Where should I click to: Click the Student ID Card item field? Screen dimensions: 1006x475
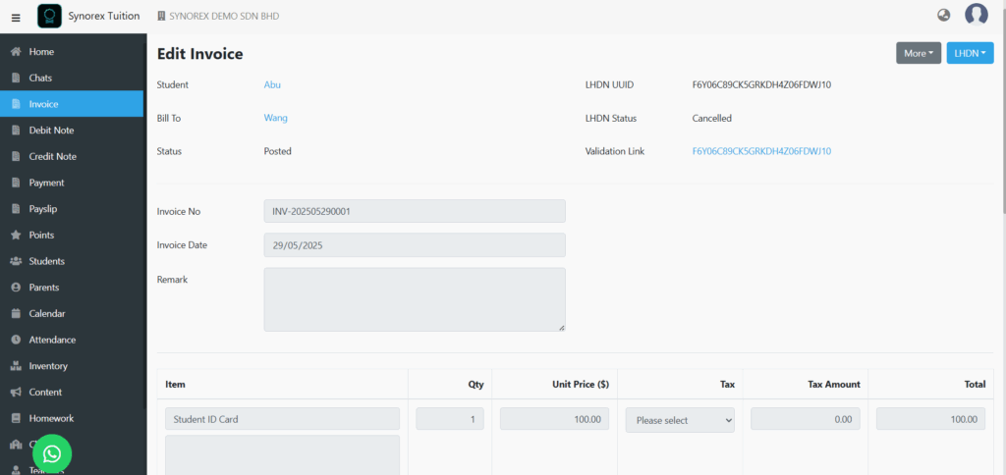(282, 419)
